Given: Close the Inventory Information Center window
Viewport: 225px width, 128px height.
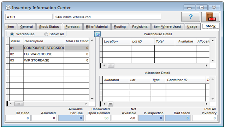Looking at the screenshot, I should (x=214, y=7).
